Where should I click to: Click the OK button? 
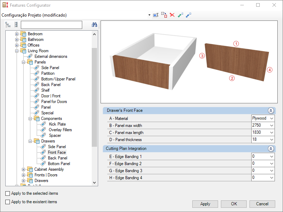[234, 204]
